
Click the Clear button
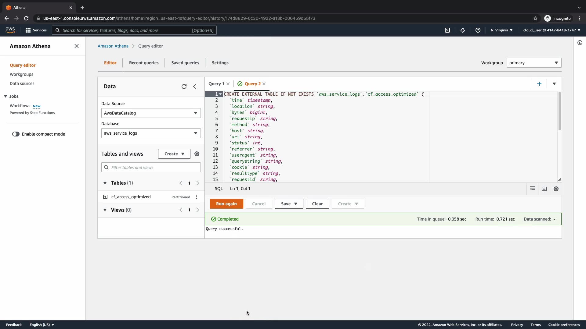click(317, 204)
